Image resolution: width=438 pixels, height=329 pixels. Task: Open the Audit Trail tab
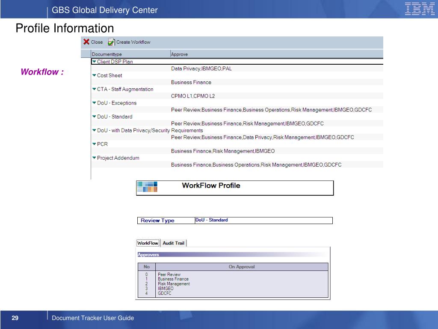[174, 243]
